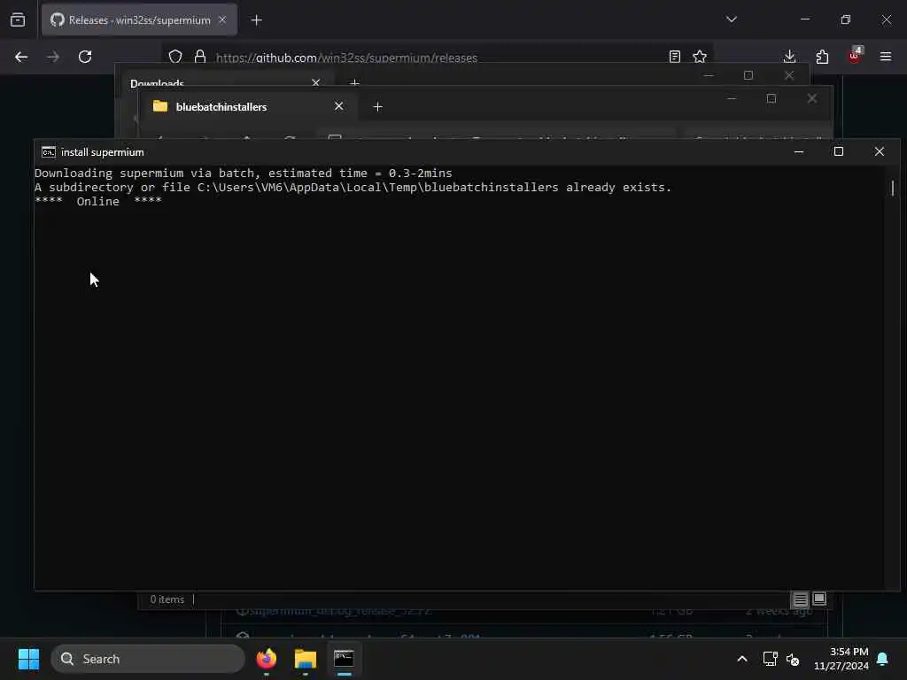907x680 pixels.
Task: Switch Explorer to details view icon
Action: [x=800, y=599]
